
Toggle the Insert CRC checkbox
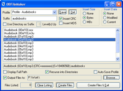(x=61, y=19)
